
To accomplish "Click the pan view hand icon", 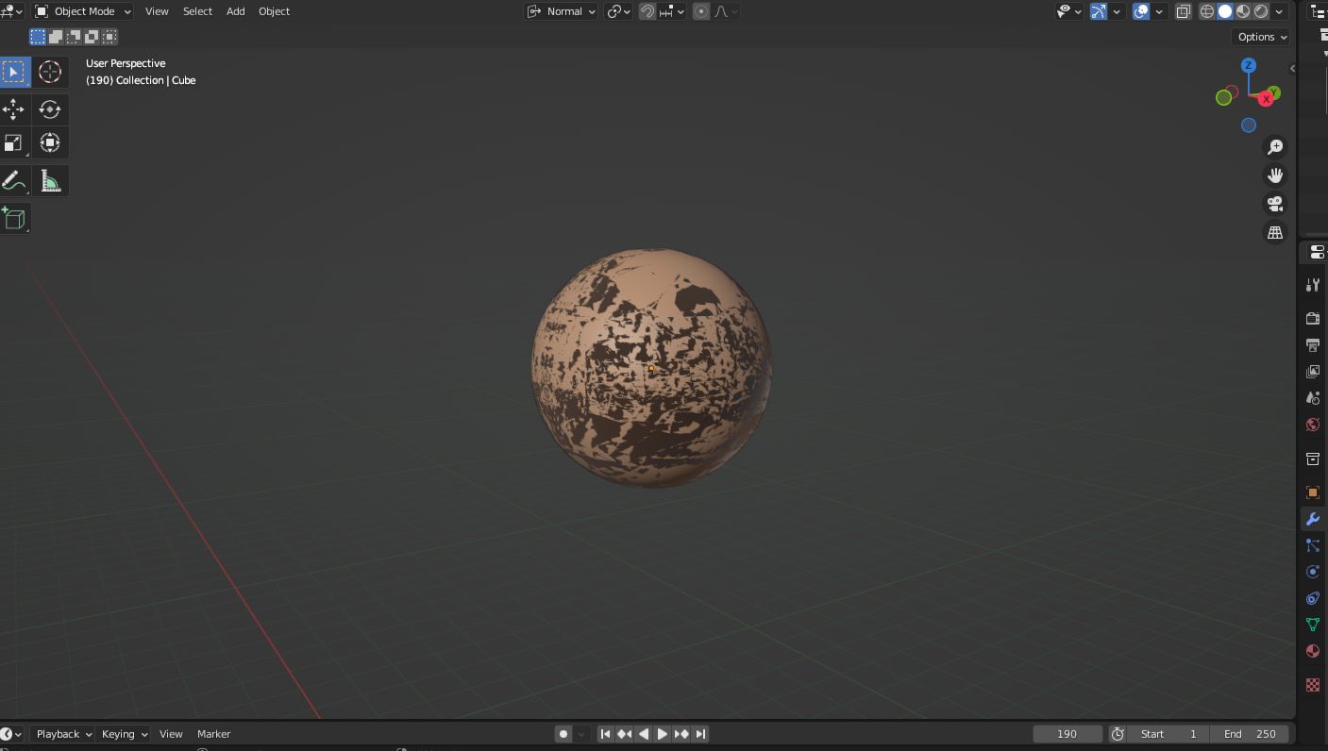I will coord(1275,175).
